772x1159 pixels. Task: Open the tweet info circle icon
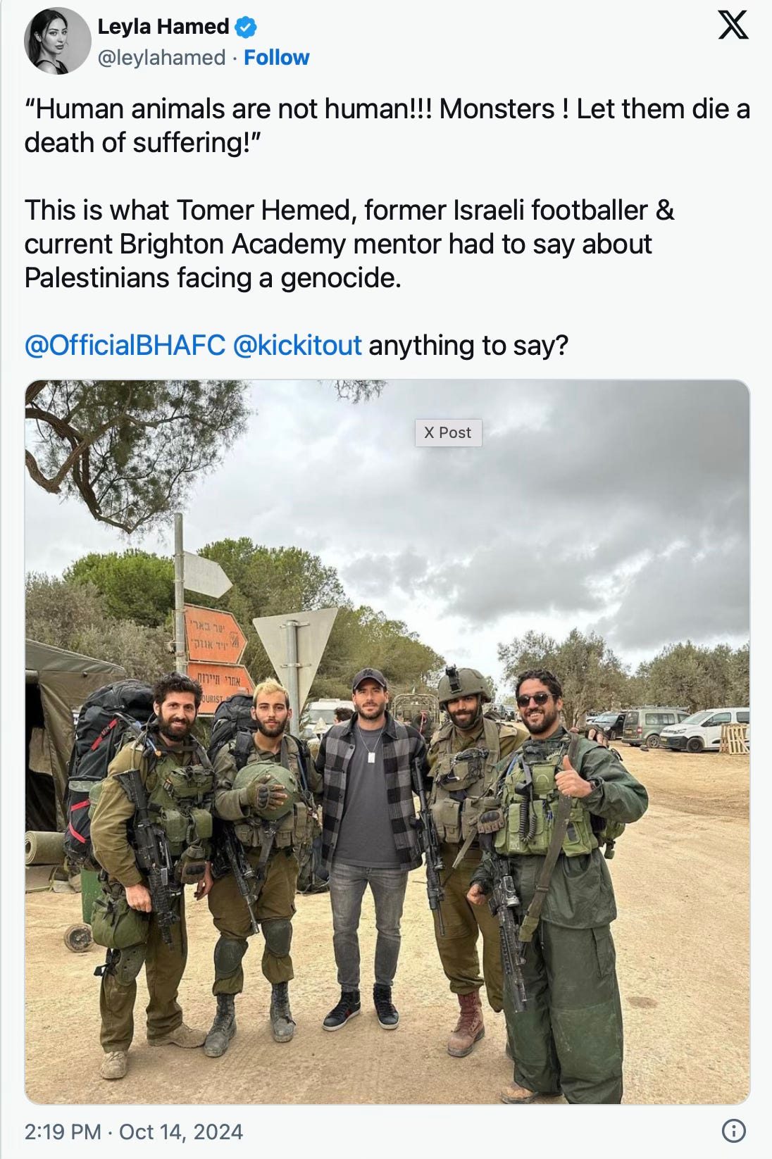click(x=734, y=1131)
